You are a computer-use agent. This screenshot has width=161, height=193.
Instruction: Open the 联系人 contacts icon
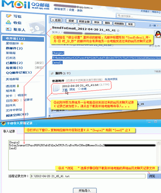[x=8, y=29]
